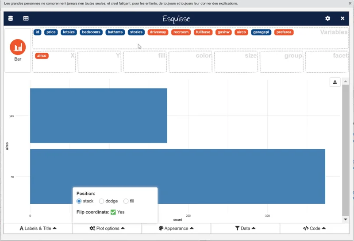Screen dimensions: 354x241
Task: Choose fill position radio option
Action: [x=126, y=201]
